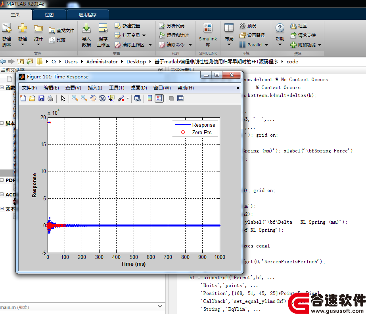Click the Brush data tool icon
Screen dimensions: 366x314
[121, 98]
